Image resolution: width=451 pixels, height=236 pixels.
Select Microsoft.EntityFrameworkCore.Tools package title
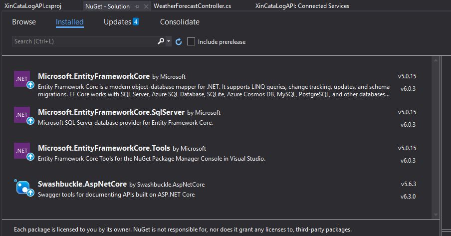click(104, 148)
